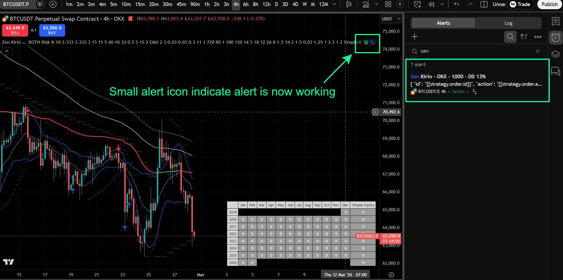The width and height of the screenshot is (563, 280).
Task: Open the USDT unit dropdown
Action: pyautogui.click(x=391, y=19)
